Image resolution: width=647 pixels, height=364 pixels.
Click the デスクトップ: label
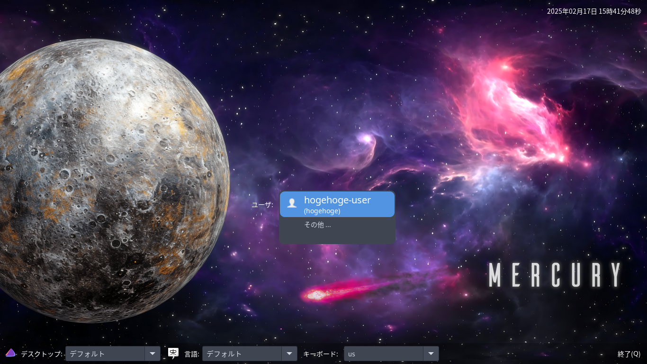click(x=42, y=354)
